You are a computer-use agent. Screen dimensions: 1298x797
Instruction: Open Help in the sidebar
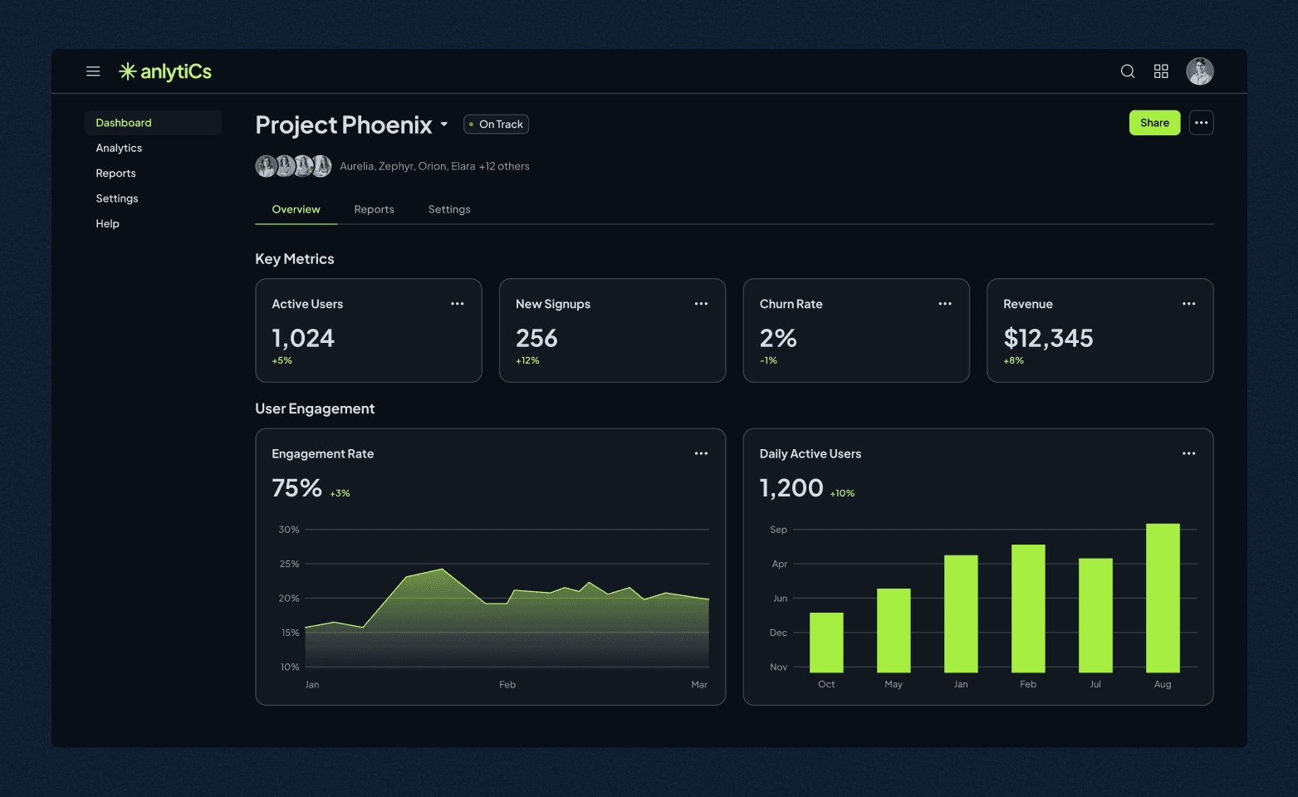(x=107, y=223)
